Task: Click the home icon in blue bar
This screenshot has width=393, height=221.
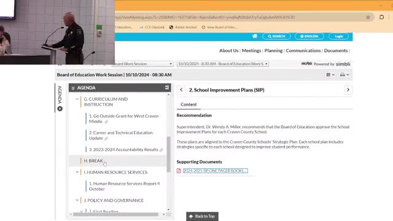Action: tap(255, 36)
